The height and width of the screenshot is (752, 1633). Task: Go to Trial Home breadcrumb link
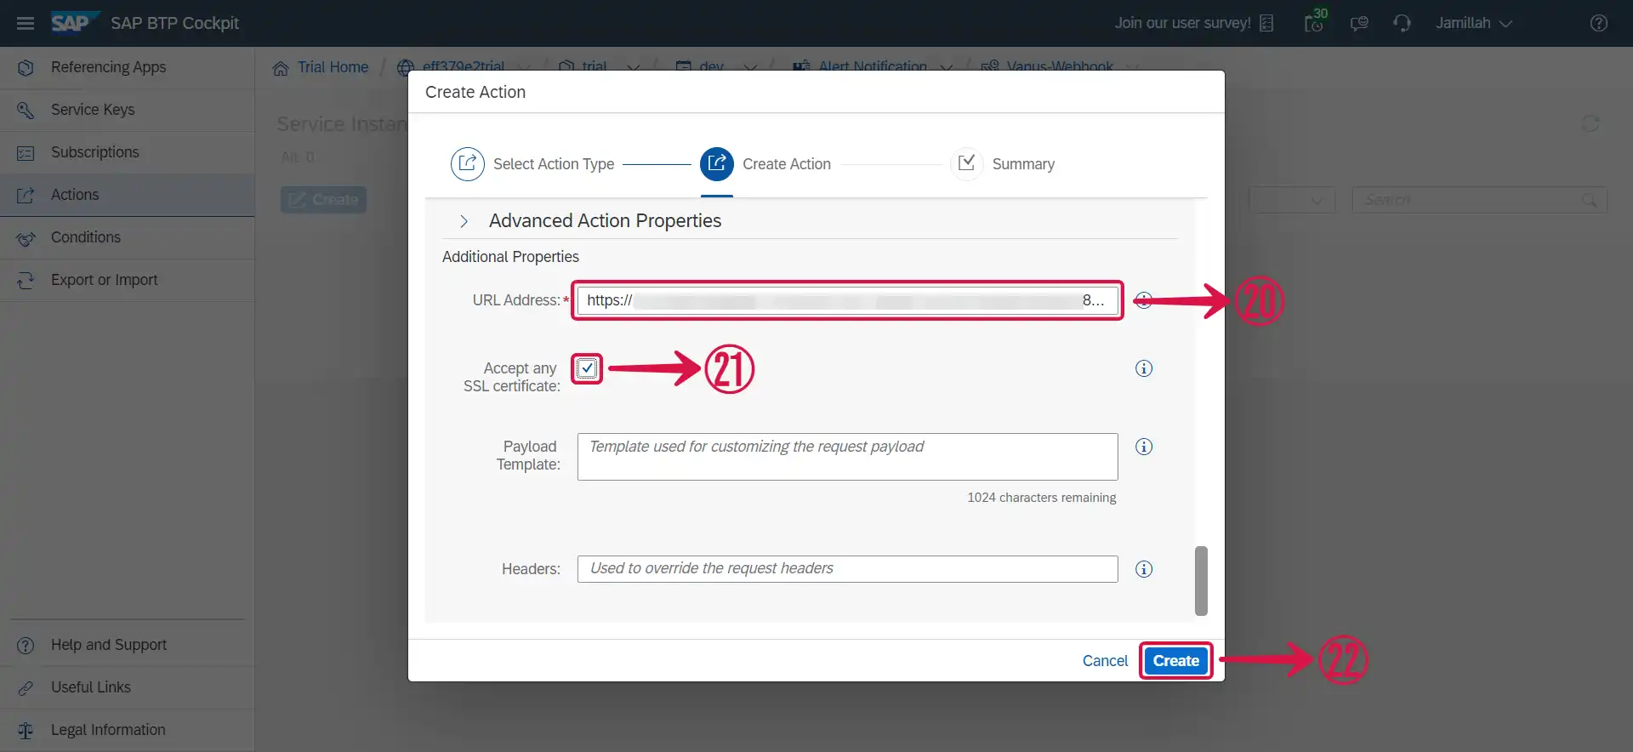coord(333,67)
